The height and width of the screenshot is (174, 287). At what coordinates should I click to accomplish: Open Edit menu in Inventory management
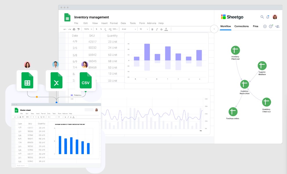86,23
